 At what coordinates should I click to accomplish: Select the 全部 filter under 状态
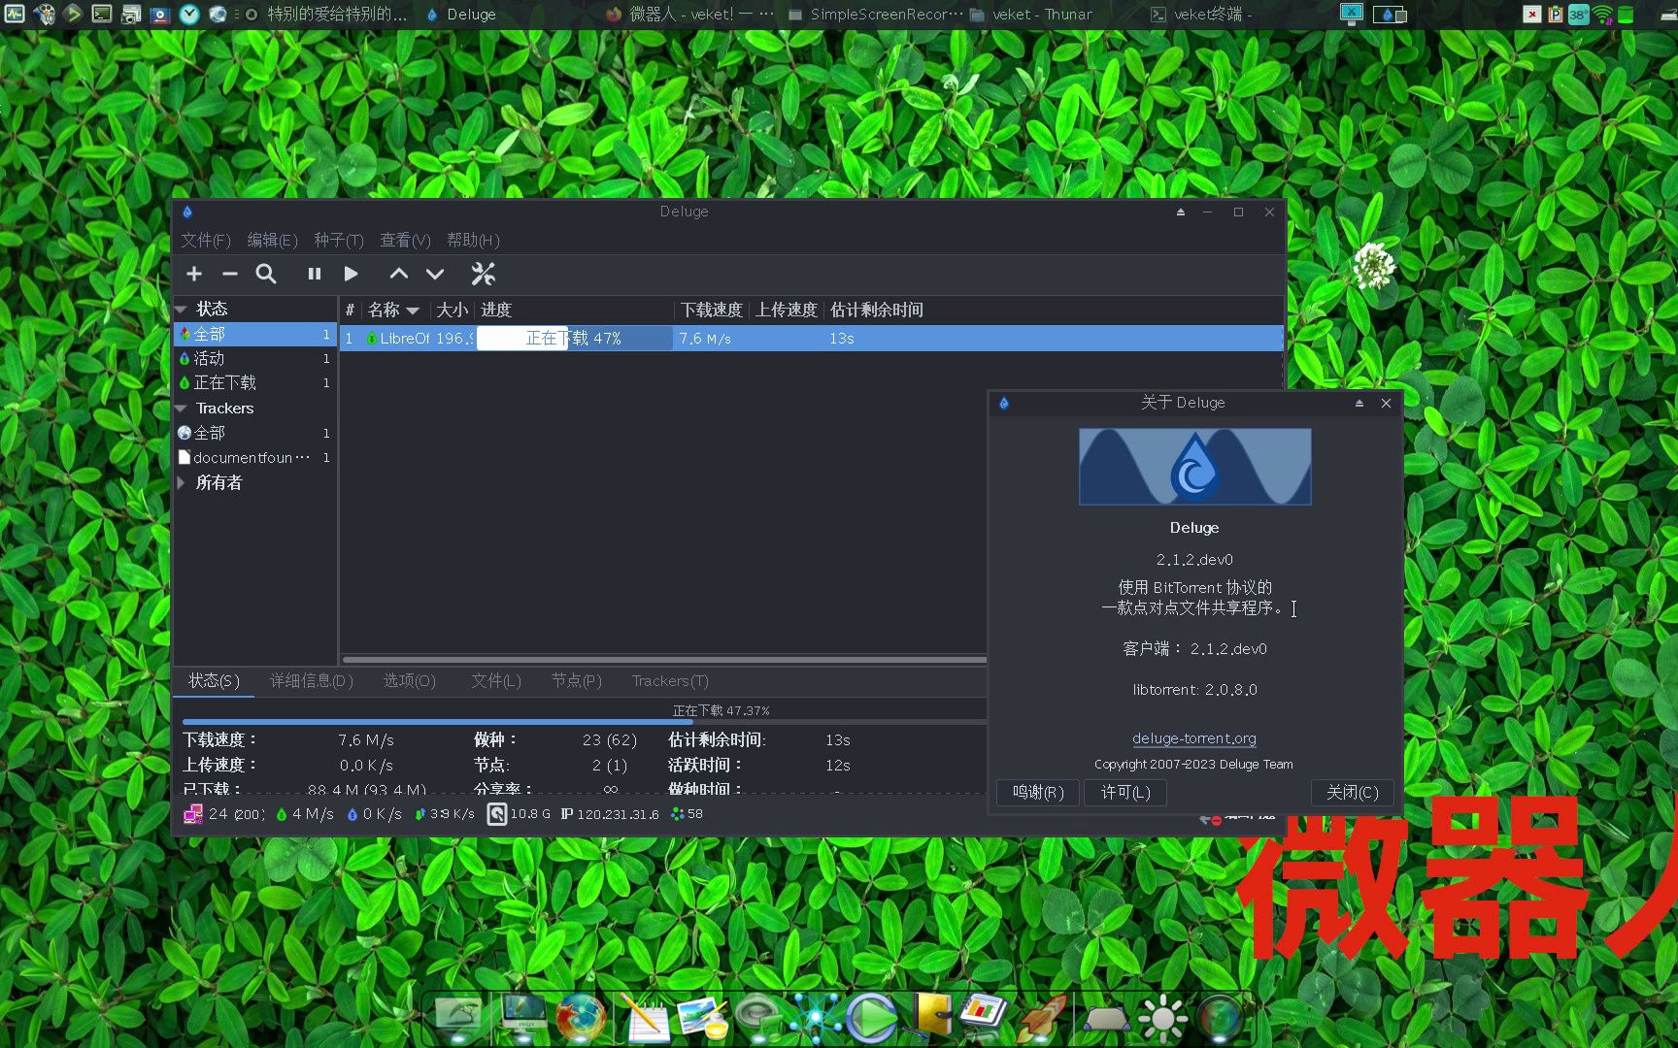[x=254, y=334]
